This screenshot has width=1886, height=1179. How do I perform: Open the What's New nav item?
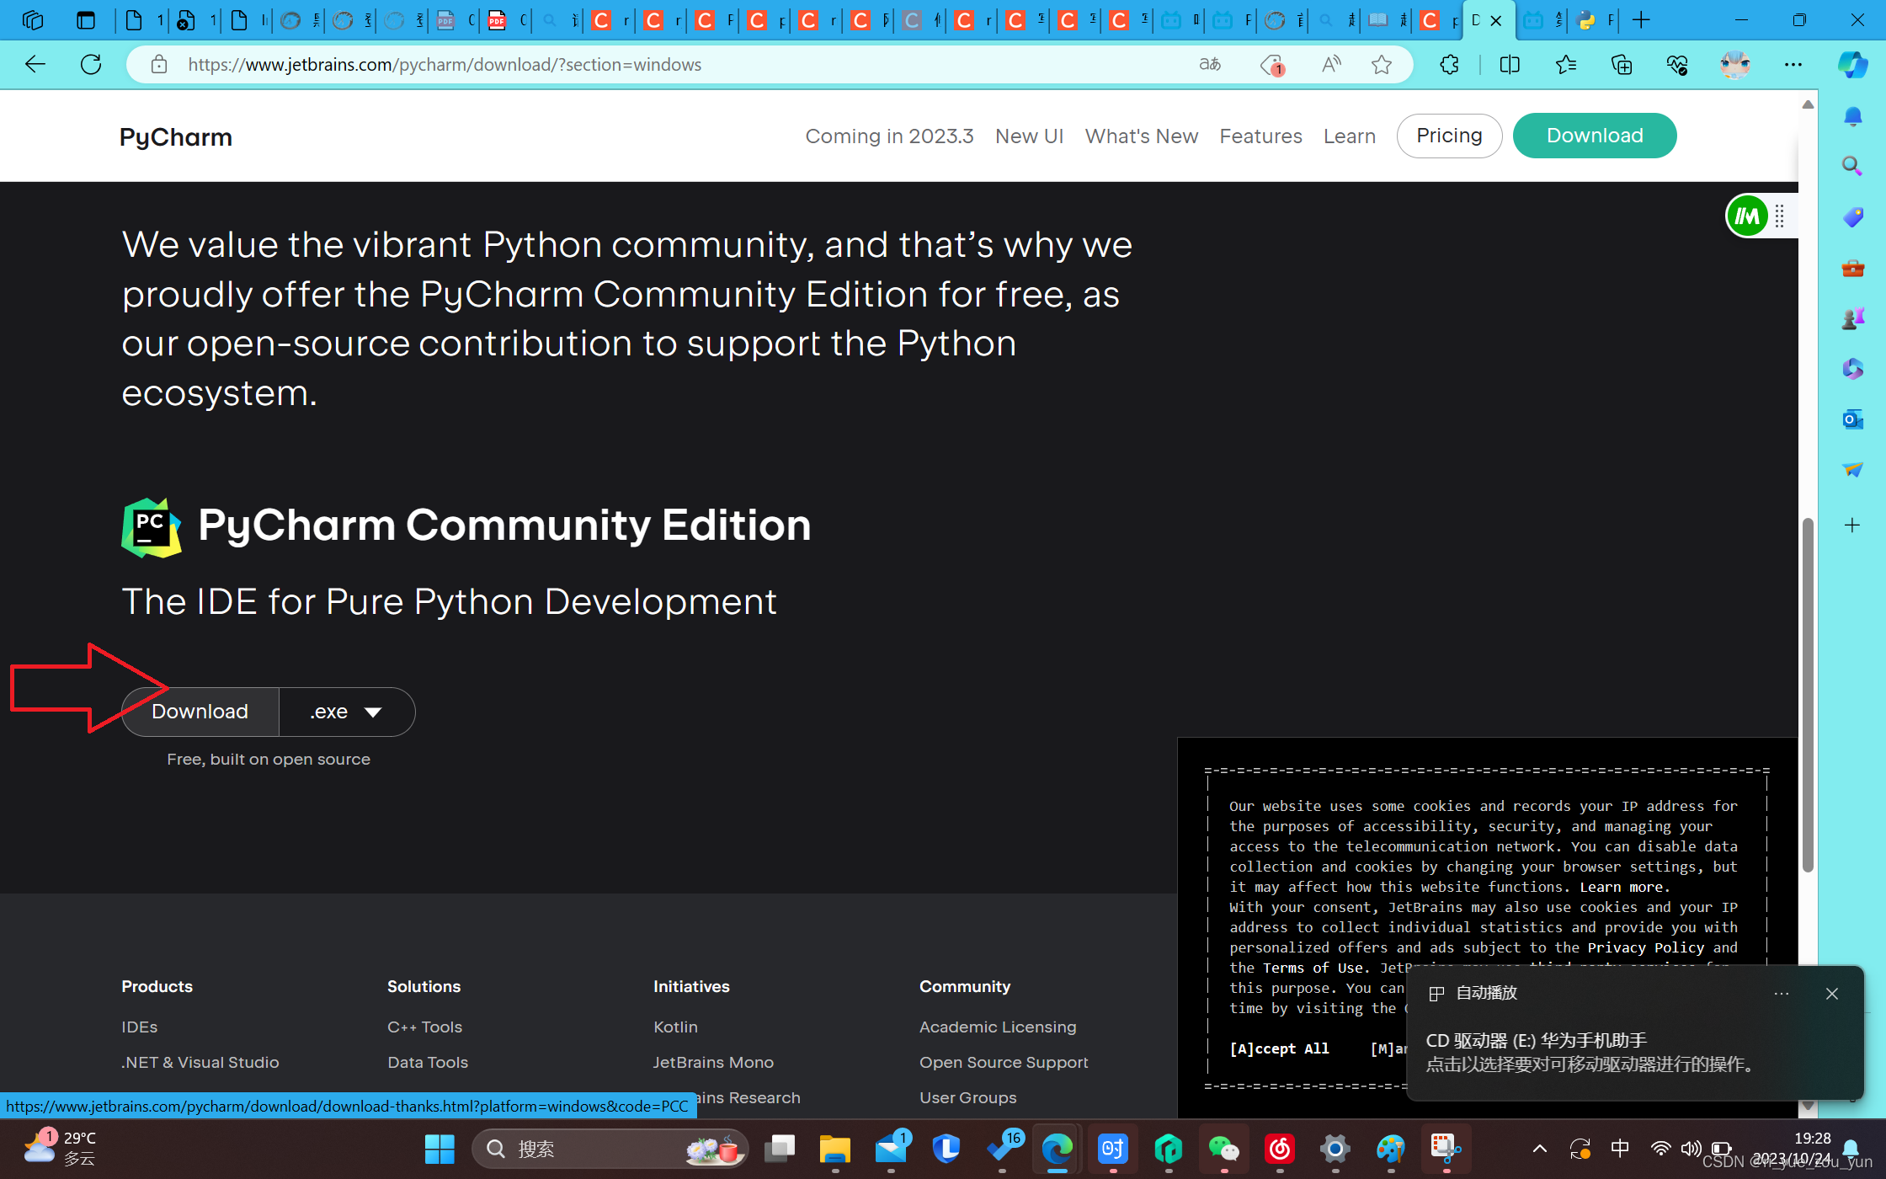pyautogui.click(x=1141, y=136)
